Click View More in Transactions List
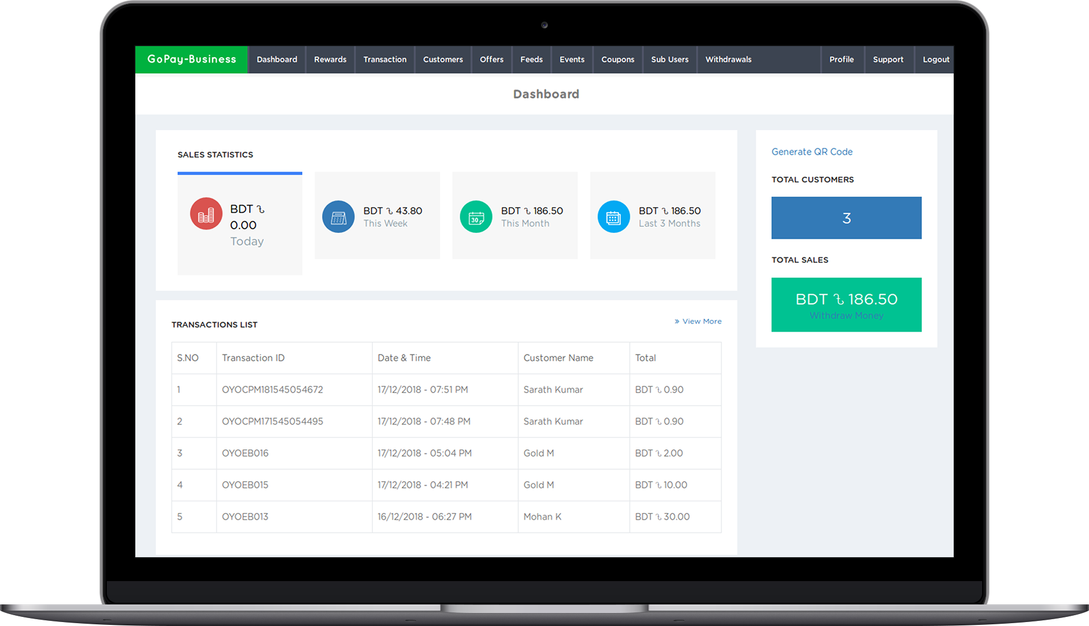 click(x=699, y=322)
